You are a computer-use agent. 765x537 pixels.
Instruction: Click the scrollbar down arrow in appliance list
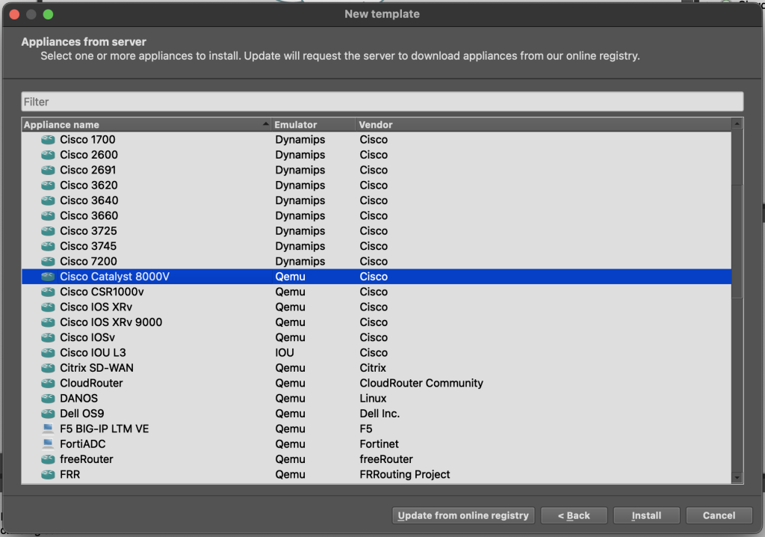coord(737,477)
